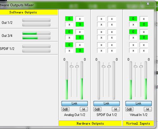Disable SPDIF 1/2 right routing to Analog Out
Viewport: 158px width, 129px height.
80,51
